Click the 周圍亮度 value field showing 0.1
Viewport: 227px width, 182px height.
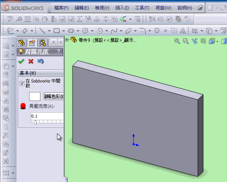tap(47, 116)
